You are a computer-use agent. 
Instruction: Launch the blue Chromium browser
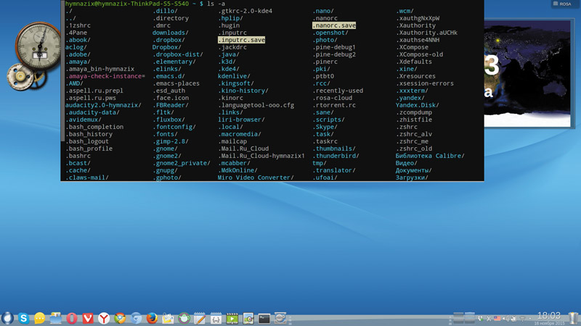click(x=136, y=318)
